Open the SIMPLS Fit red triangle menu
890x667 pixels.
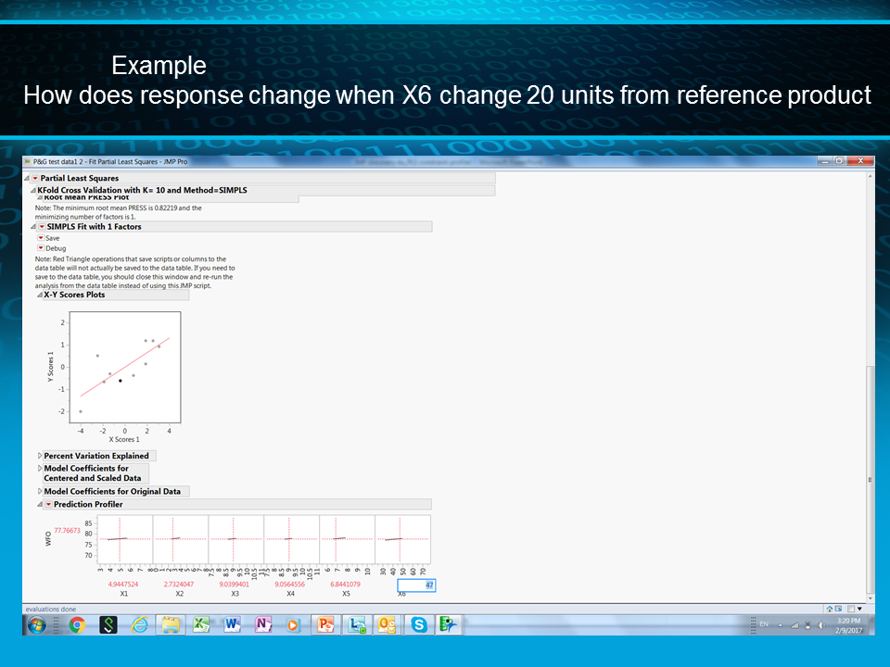coord(40,226)
